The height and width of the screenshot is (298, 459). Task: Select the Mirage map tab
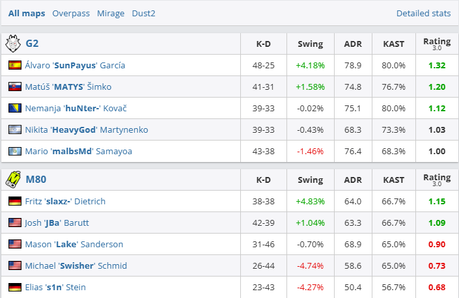point(111,13)
